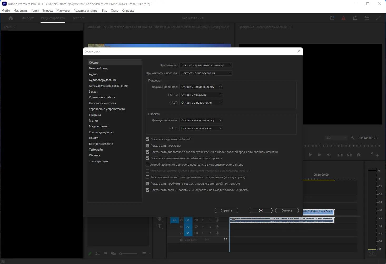Screen dimensions: 386x264
Task: Step forward one frame in Program monitor
Action: pyautogui.click(x=320, y=155)
